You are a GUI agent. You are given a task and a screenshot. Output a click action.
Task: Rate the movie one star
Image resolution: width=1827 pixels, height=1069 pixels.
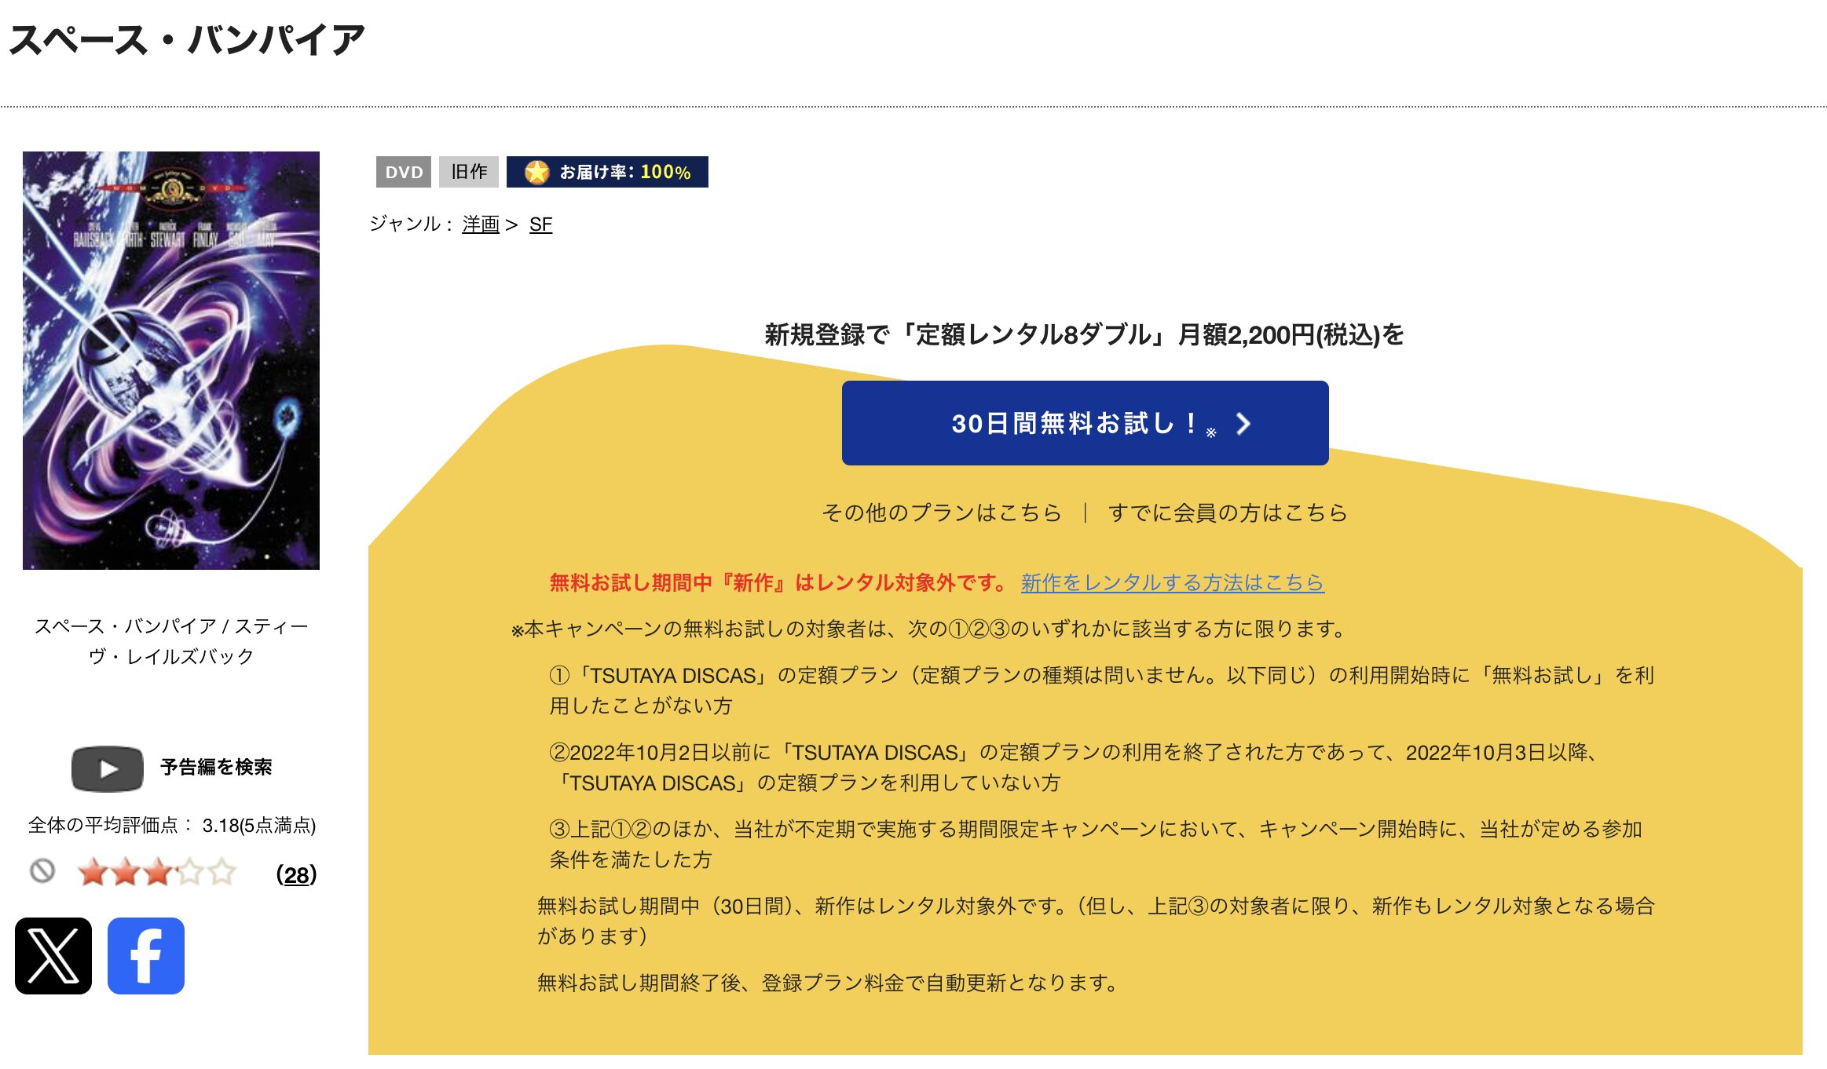pyautogui.click(x=93, y=872)
